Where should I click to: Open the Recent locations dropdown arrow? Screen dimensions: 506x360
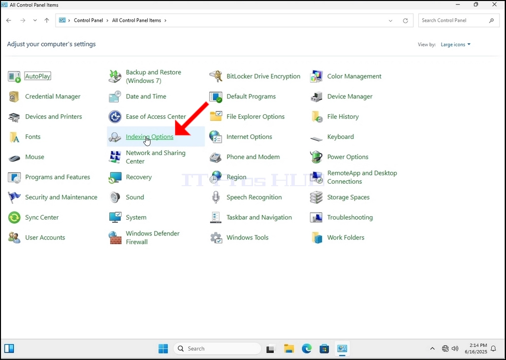pyautogui.click(x=35, y=20)
